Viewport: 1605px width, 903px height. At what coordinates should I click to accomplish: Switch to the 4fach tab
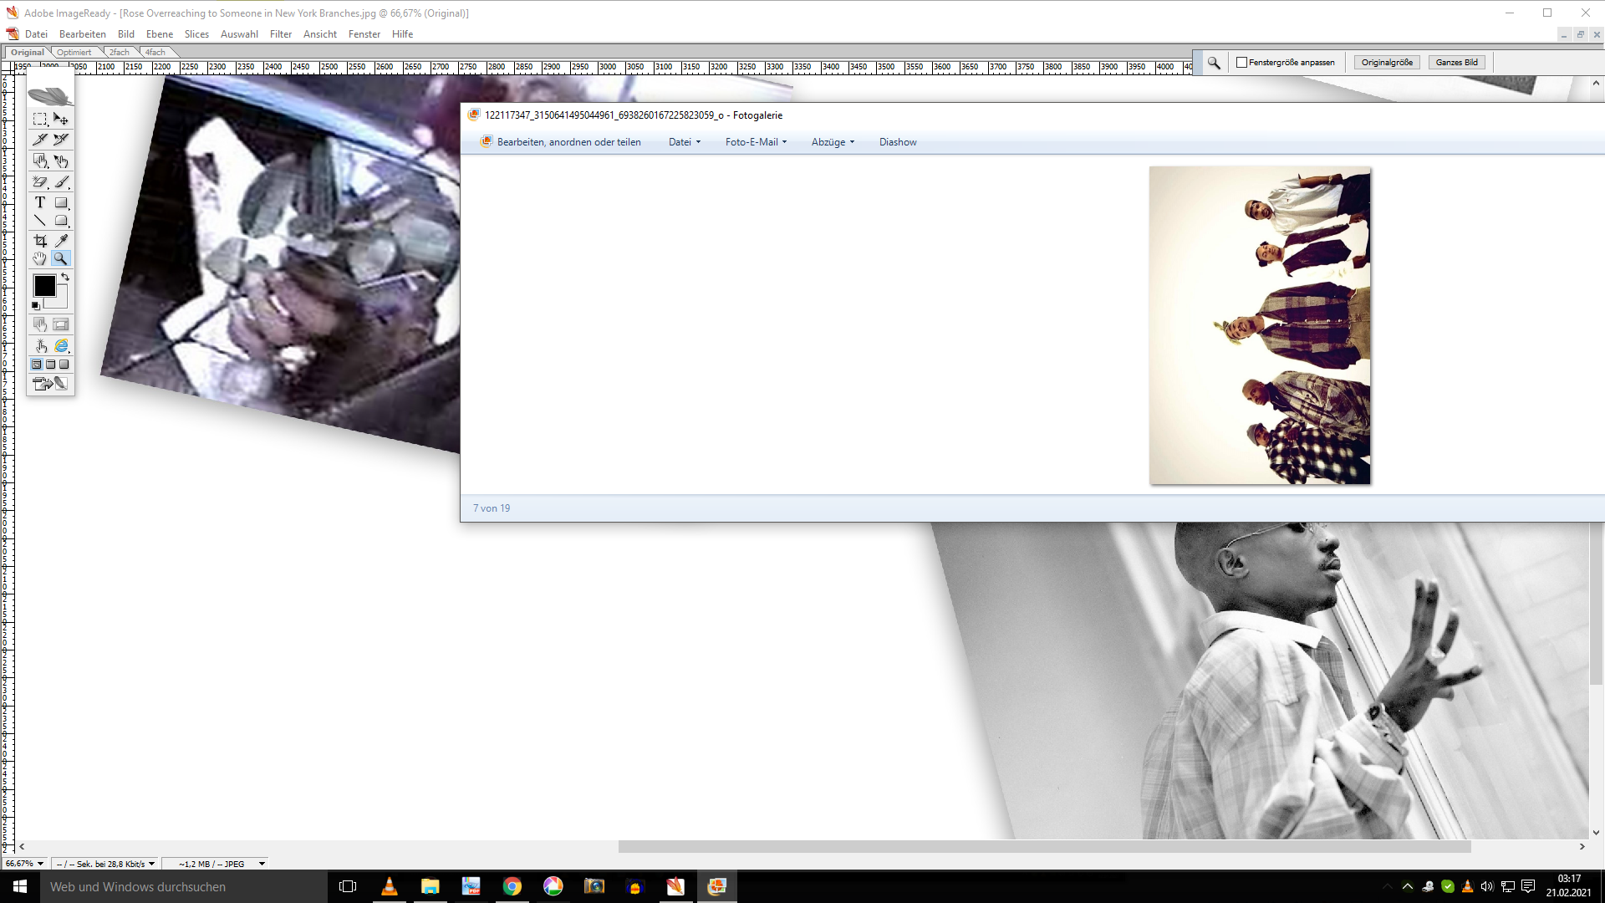point(155,52)
